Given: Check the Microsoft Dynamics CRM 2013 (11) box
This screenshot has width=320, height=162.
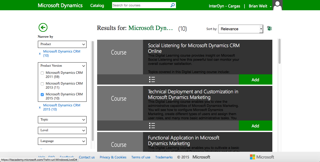Looking at the screenshot, I should [42, 84].
